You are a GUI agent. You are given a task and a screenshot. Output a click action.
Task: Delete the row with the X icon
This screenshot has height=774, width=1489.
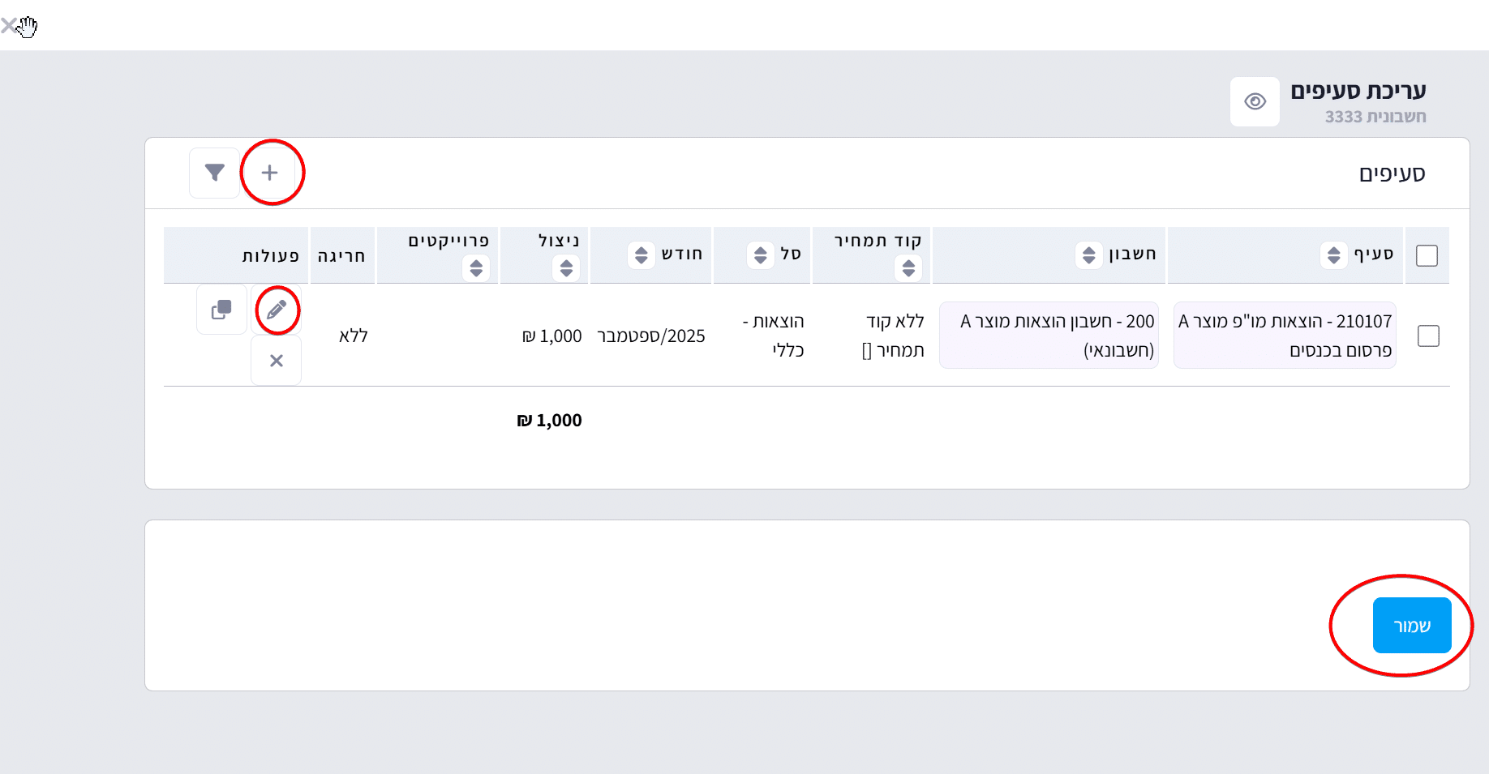[277, 361]
